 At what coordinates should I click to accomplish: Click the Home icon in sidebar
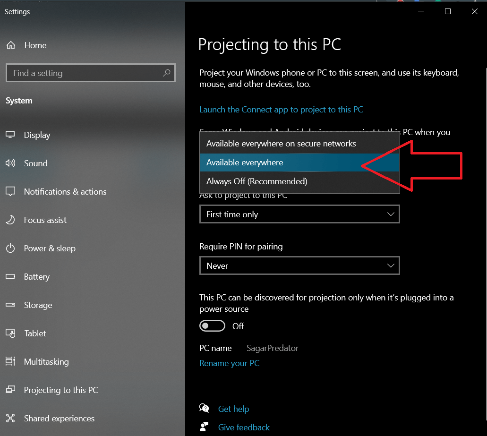[10, 45]
